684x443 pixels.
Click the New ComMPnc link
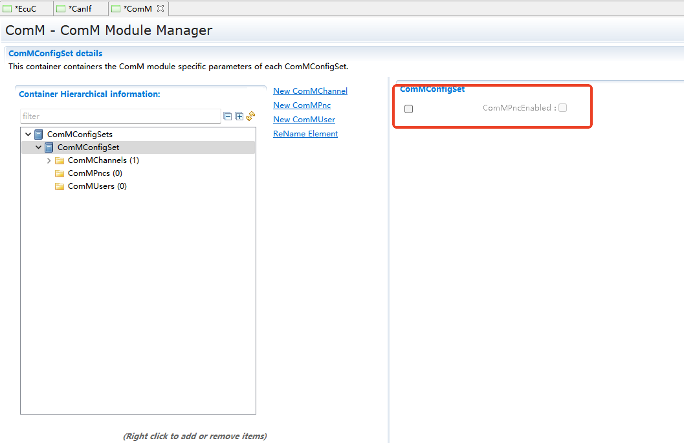(x=302, y=105)
